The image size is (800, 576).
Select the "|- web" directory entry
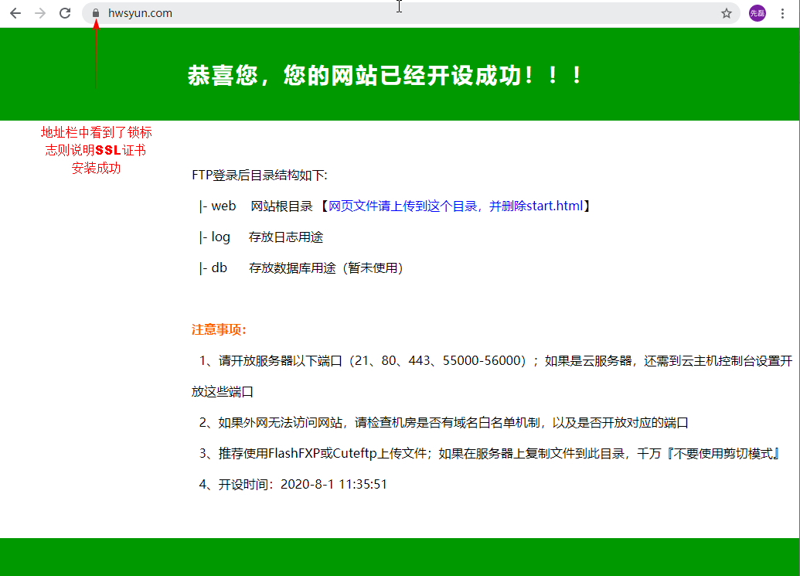click(217, 206)
